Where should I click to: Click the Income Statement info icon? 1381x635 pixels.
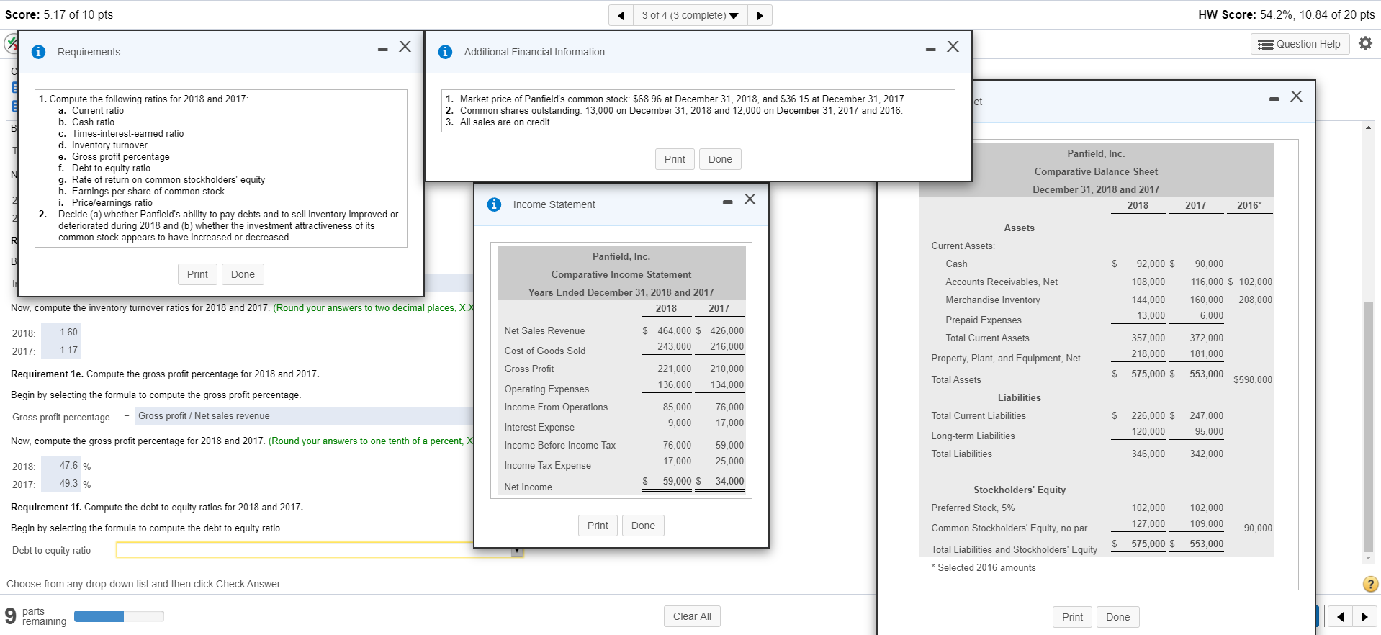coord(494,204)
